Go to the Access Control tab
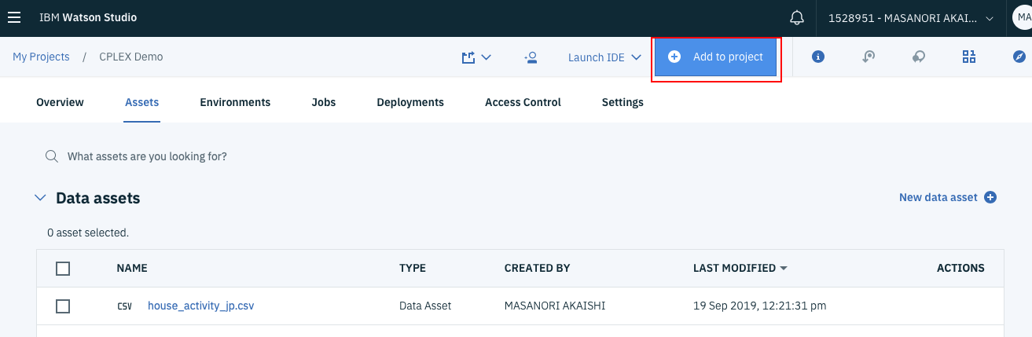The width and height of the screenshot is (1032, 337). tap(523, 102)
